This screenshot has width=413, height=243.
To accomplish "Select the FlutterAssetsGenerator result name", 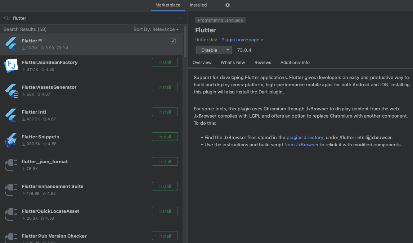I will tap(49, 87).
